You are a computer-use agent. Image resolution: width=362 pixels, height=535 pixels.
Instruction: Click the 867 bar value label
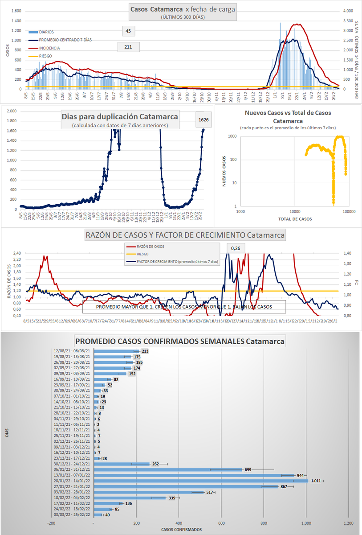pyautogui.click(x=284, y=486)
